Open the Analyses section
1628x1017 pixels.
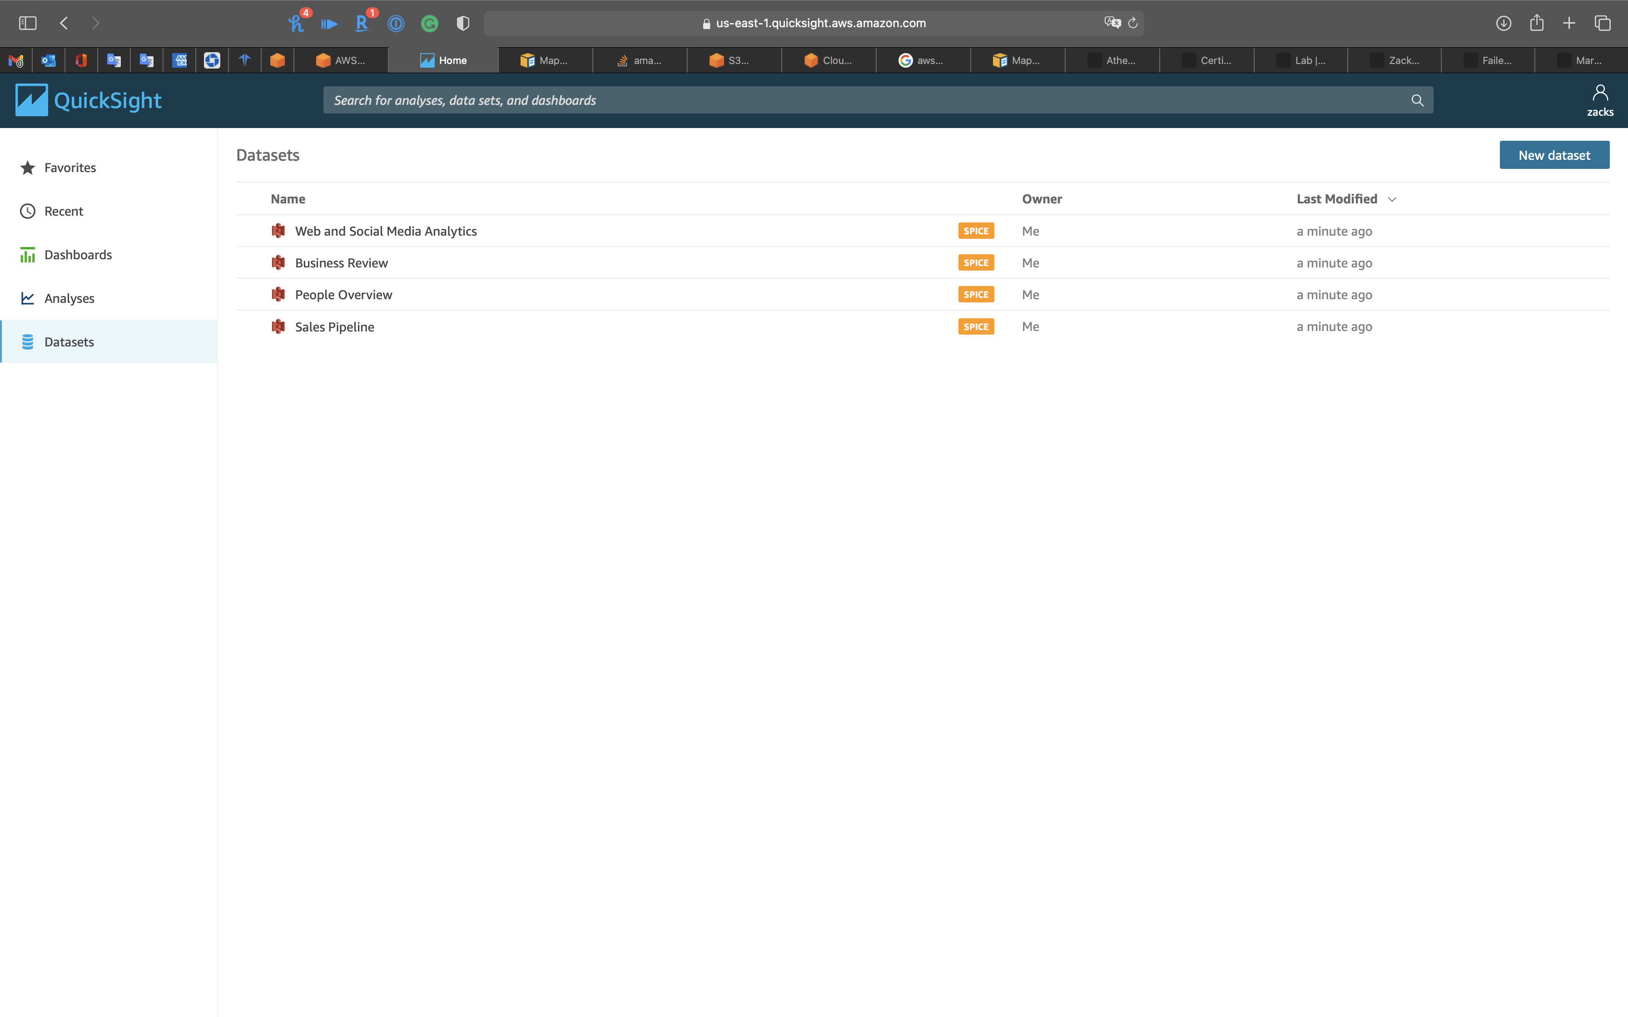pyautogui.click(x=69, y=298)
